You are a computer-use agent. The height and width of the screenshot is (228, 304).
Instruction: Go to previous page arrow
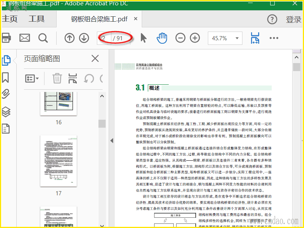click(70, 38)
